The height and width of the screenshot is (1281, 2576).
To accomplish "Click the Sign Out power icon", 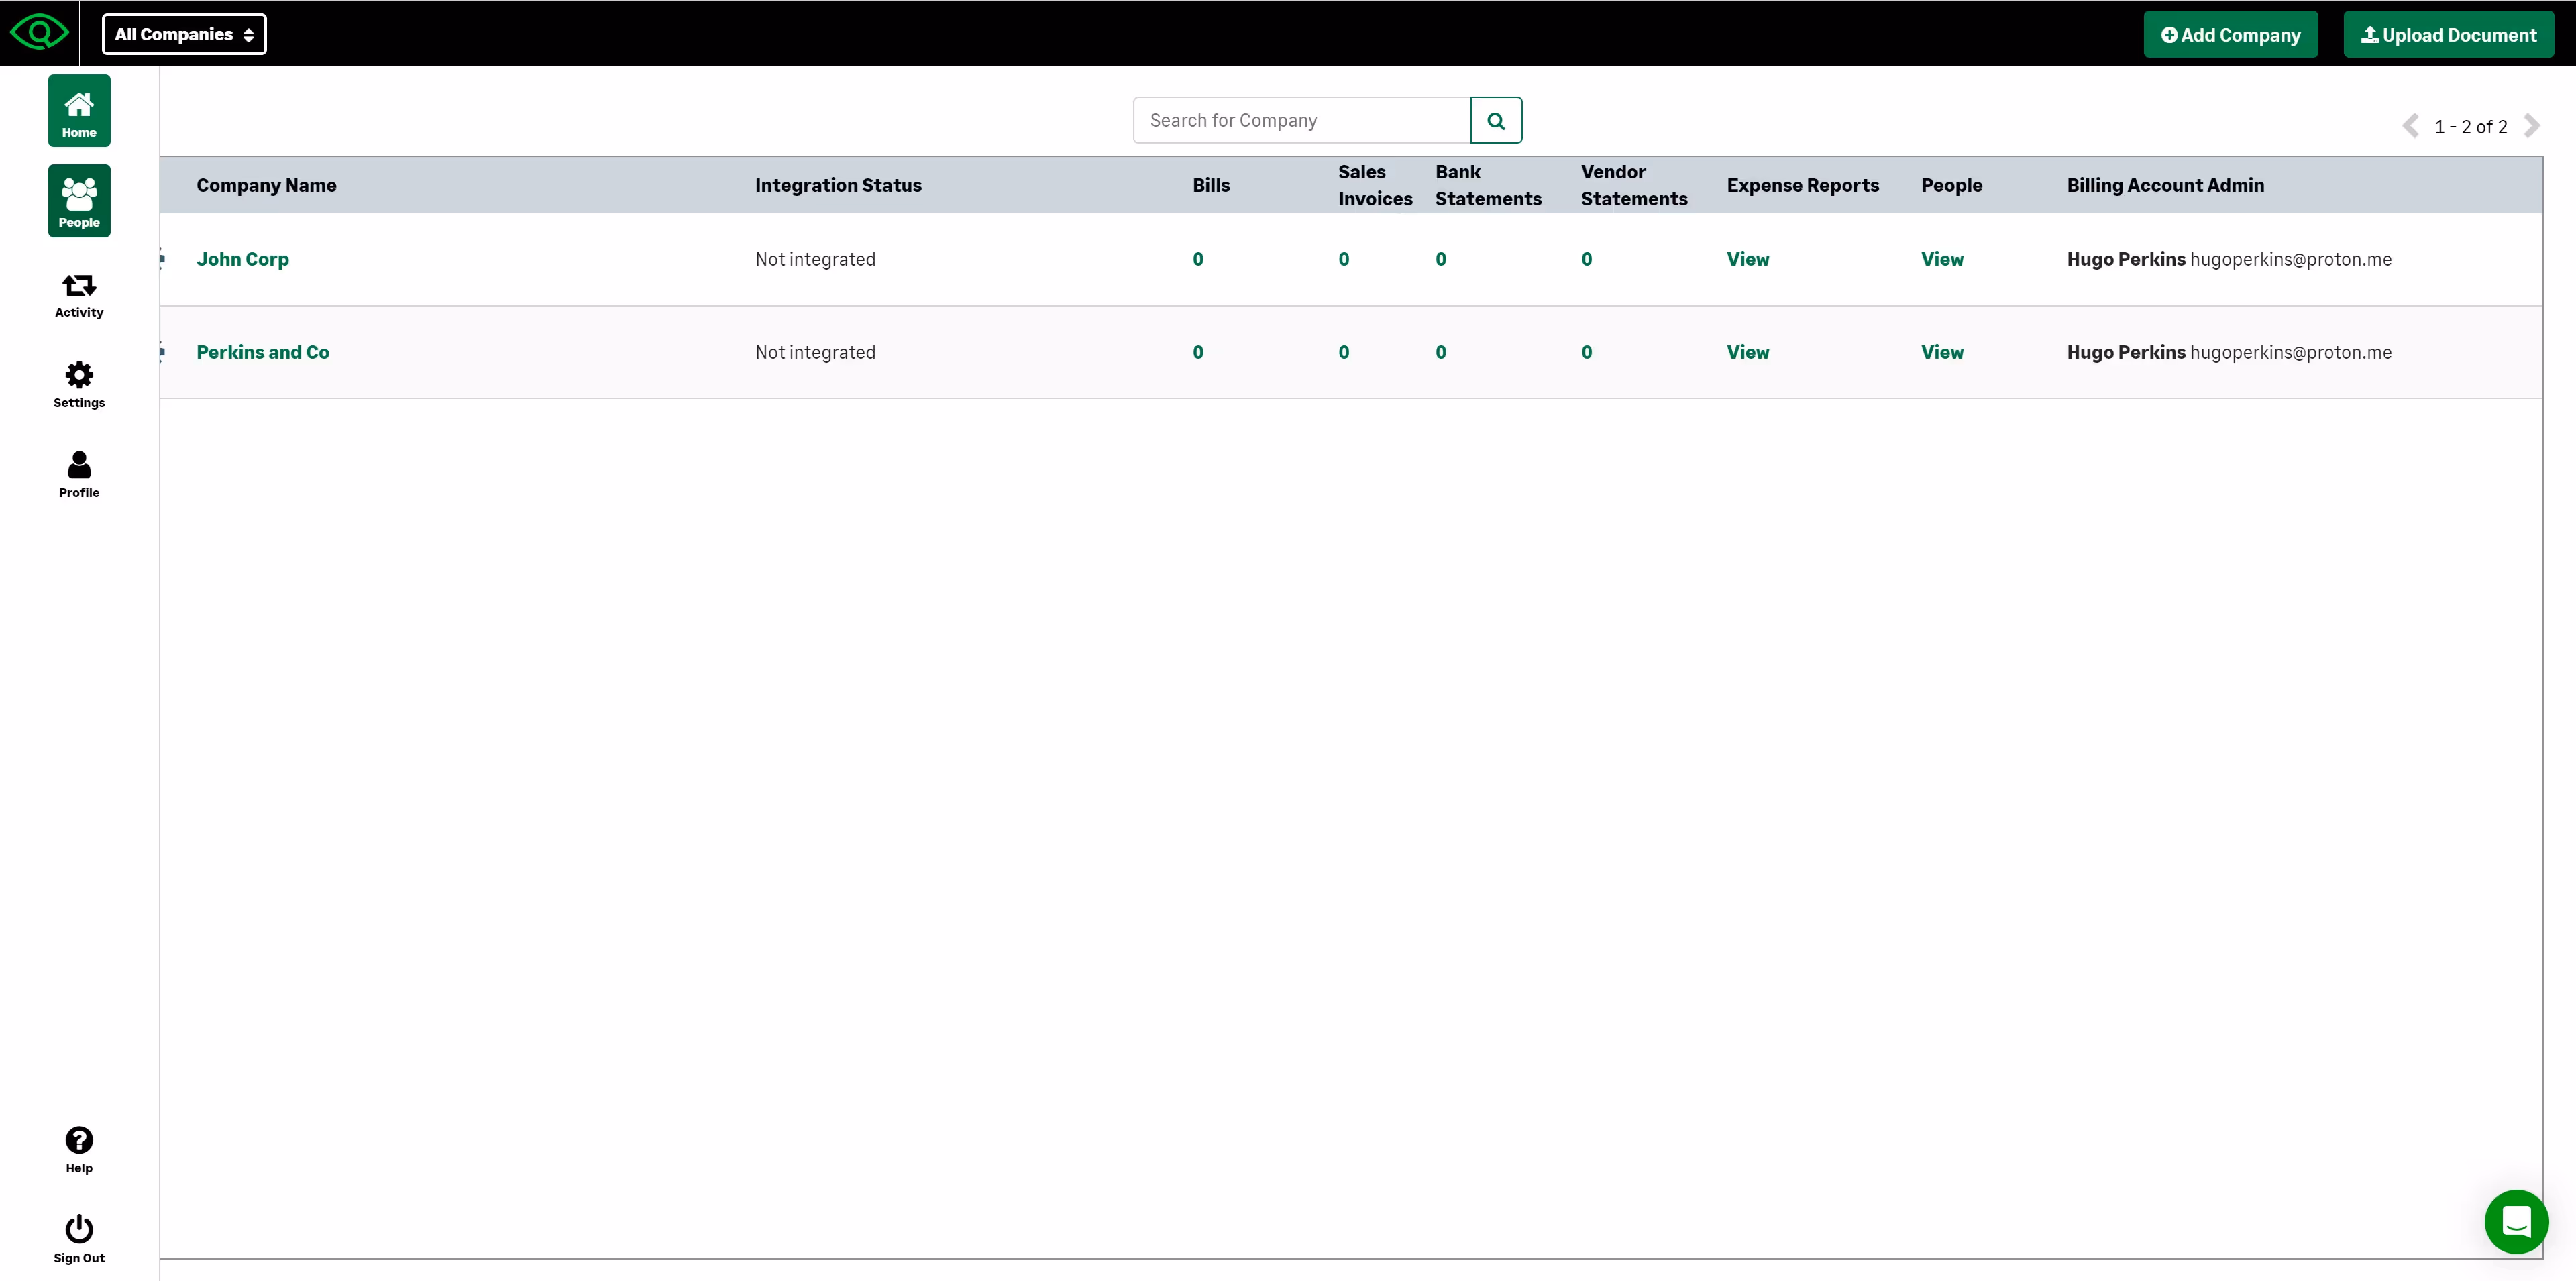I will [x=79, y=1238].
